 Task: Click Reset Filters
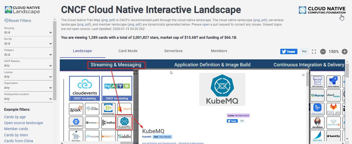tap(18, 20)
